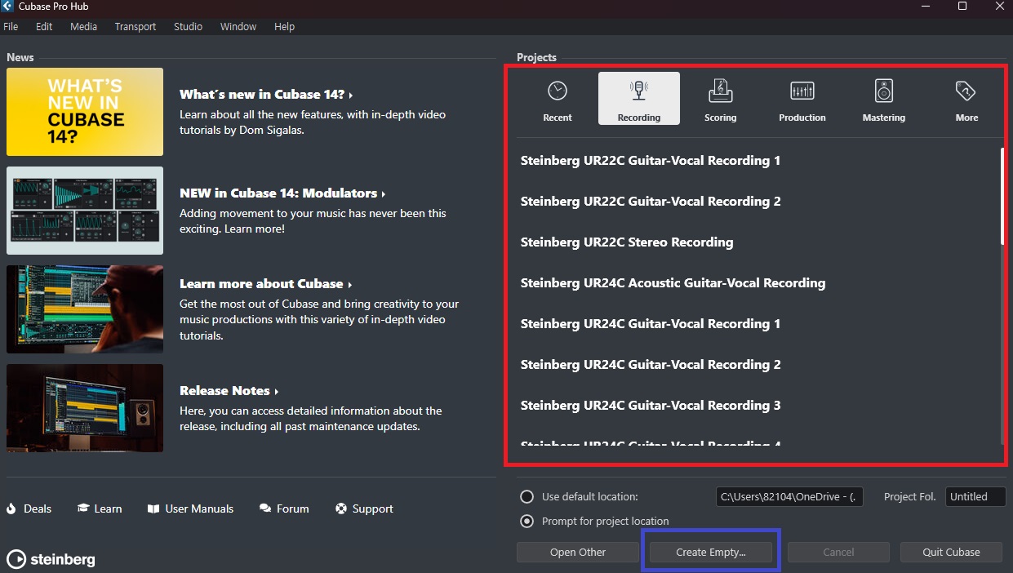The image size is (1013, 573).
Task: Click the Open Other button
Action: (x=578, y=552)
